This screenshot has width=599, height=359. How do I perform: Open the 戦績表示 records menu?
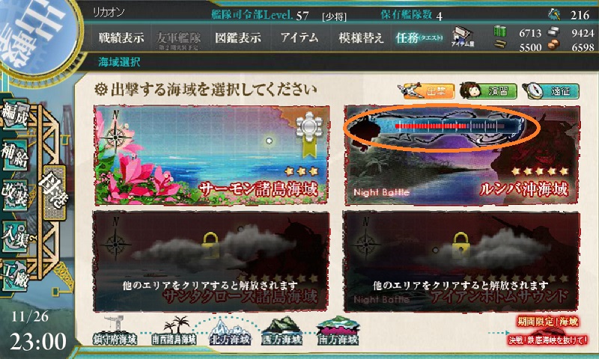[x=121, y=37]
